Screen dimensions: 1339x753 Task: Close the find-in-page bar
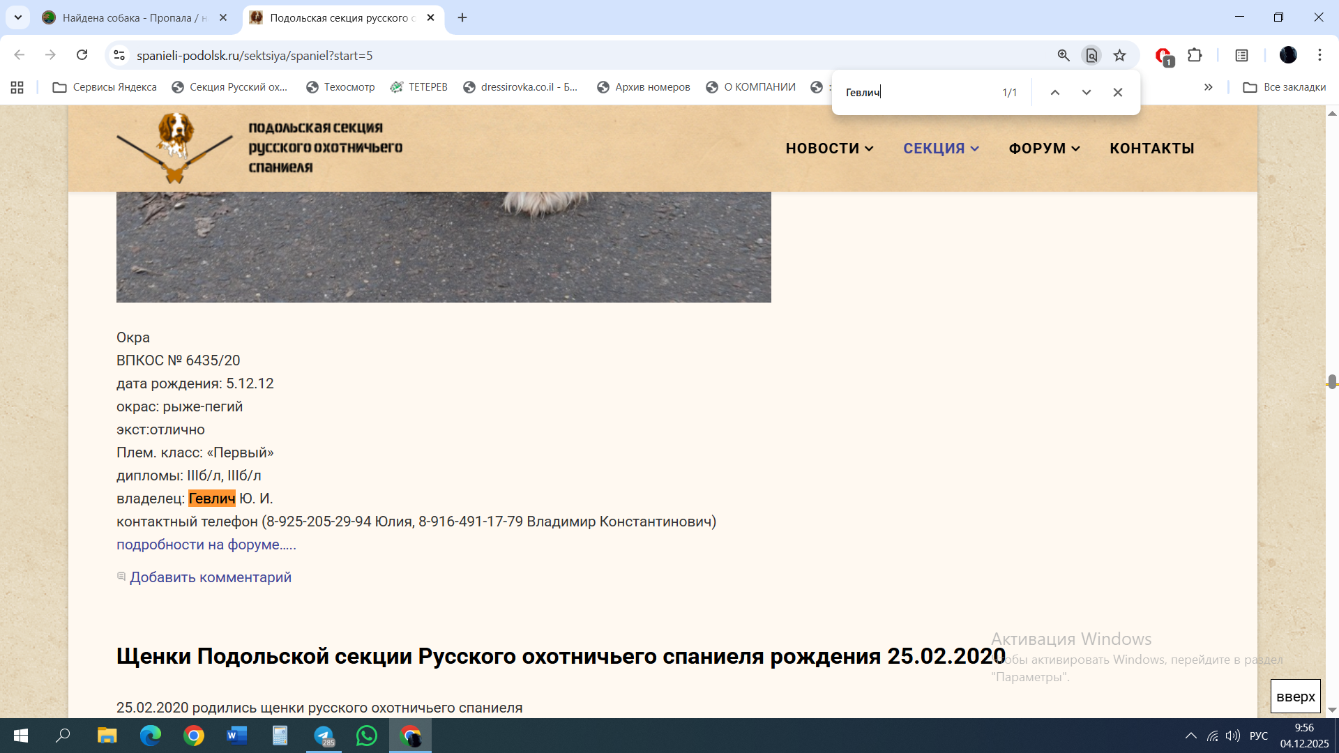click(x=1118, y=92)
